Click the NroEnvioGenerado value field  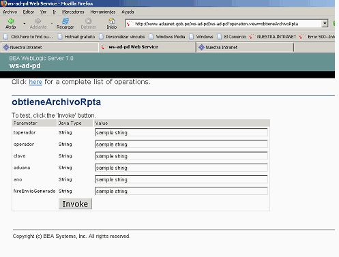click(181, 191)
